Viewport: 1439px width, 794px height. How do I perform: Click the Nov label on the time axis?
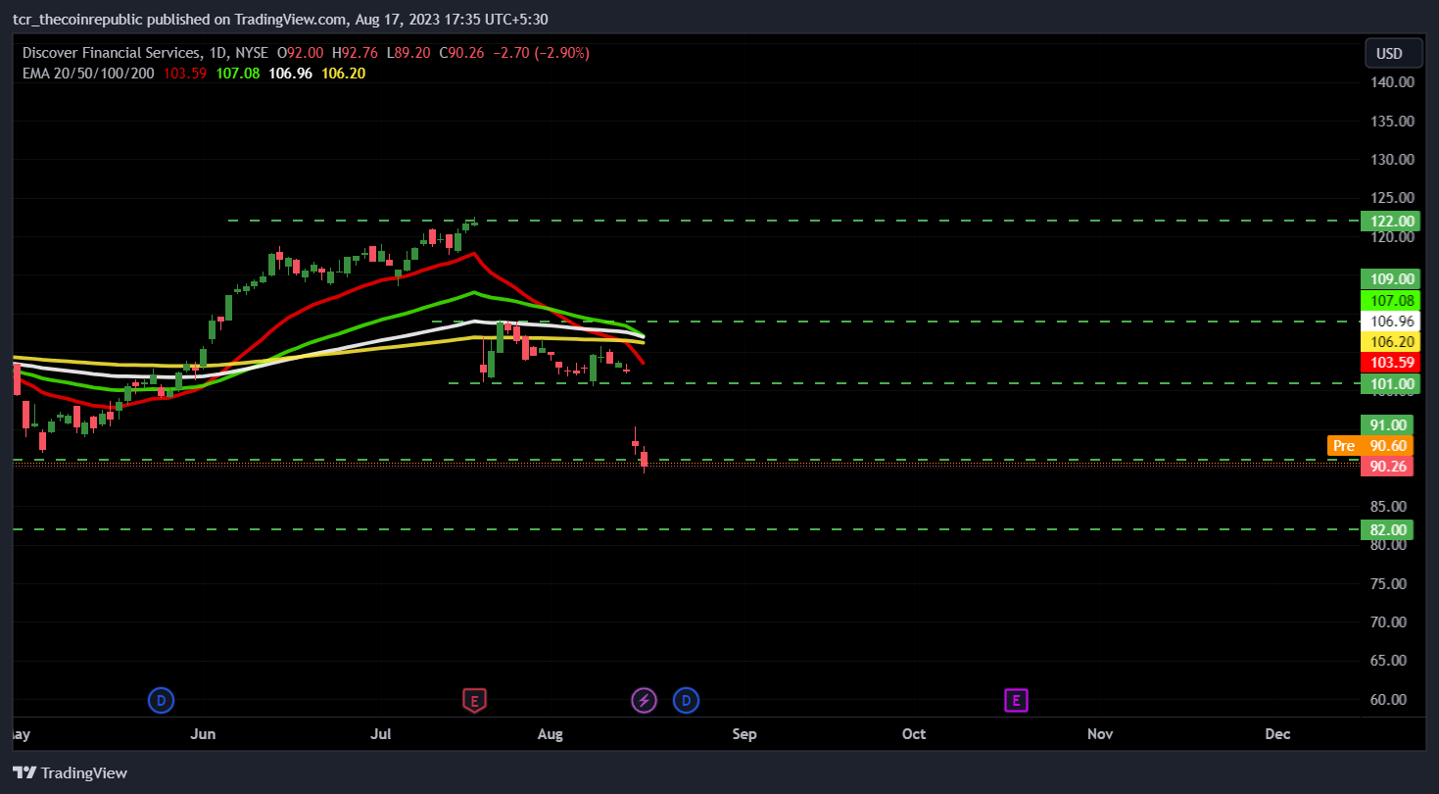(x=1100, y=733)
